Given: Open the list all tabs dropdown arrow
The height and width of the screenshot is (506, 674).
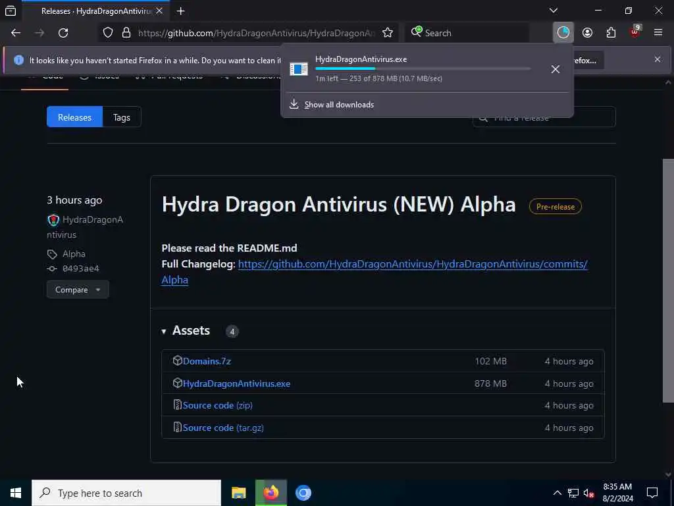Looking at the screenshot, I should (554, 11).
